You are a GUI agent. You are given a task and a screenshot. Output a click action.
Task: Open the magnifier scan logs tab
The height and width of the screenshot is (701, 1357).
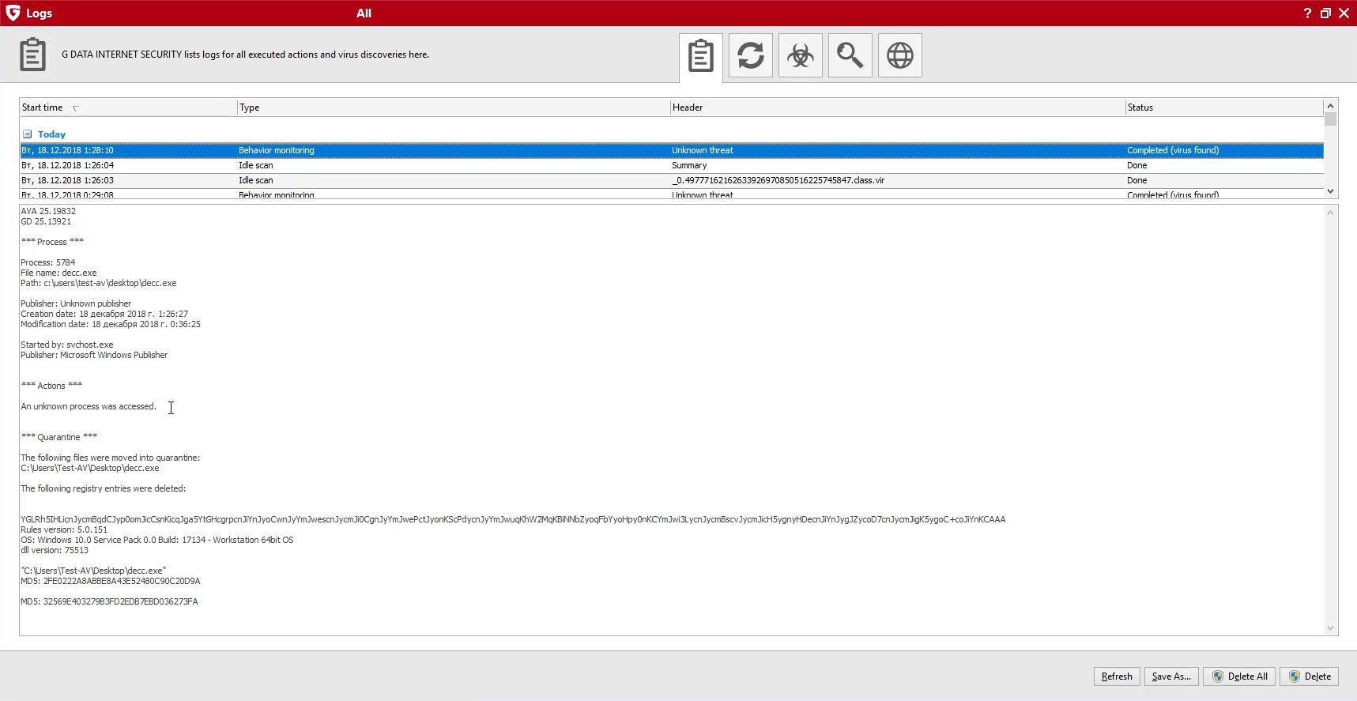850,55
